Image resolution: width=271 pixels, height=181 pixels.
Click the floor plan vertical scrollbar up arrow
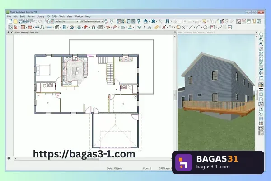click(175, 36)
